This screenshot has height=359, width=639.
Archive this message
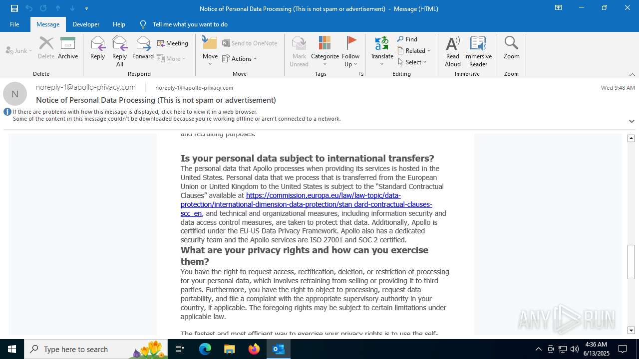68,48
